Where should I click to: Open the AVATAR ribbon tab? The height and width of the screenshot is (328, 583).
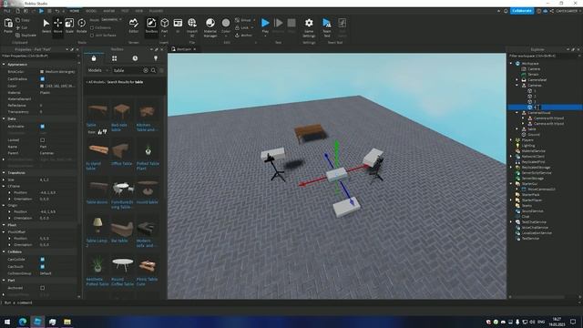pos(109,11)
